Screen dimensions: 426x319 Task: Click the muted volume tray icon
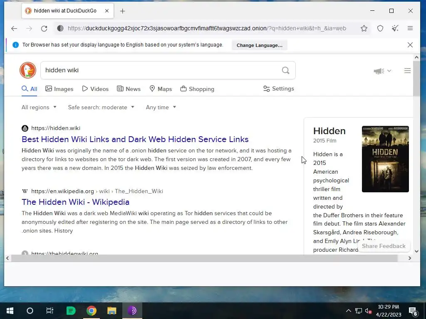[x=368, y=311]
